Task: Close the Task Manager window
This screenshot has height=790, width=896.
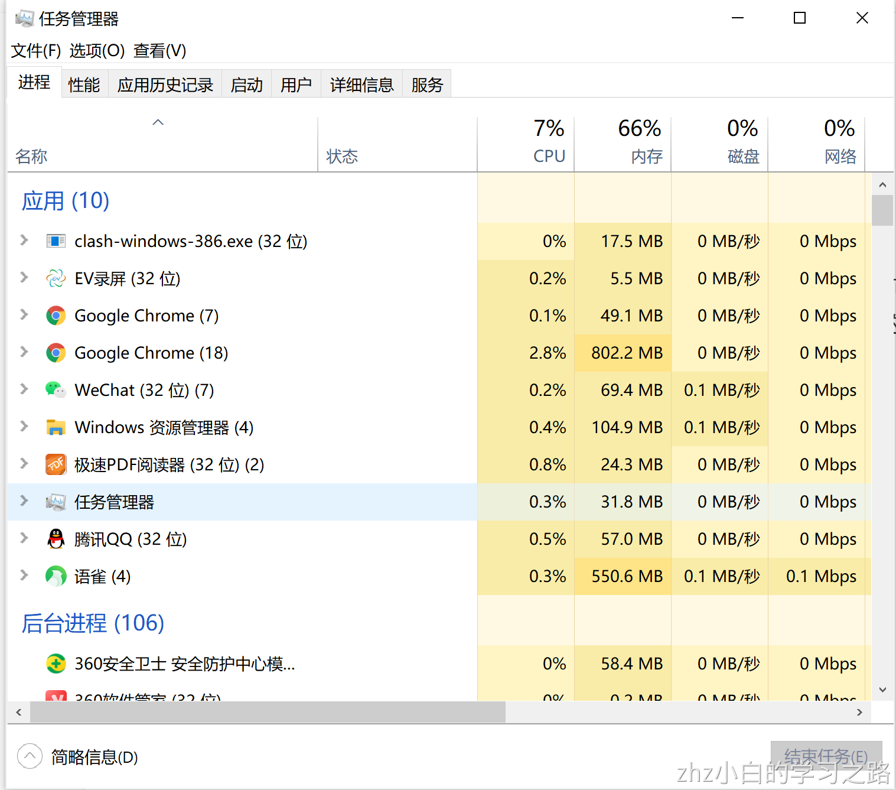Action: coord(862,18)
